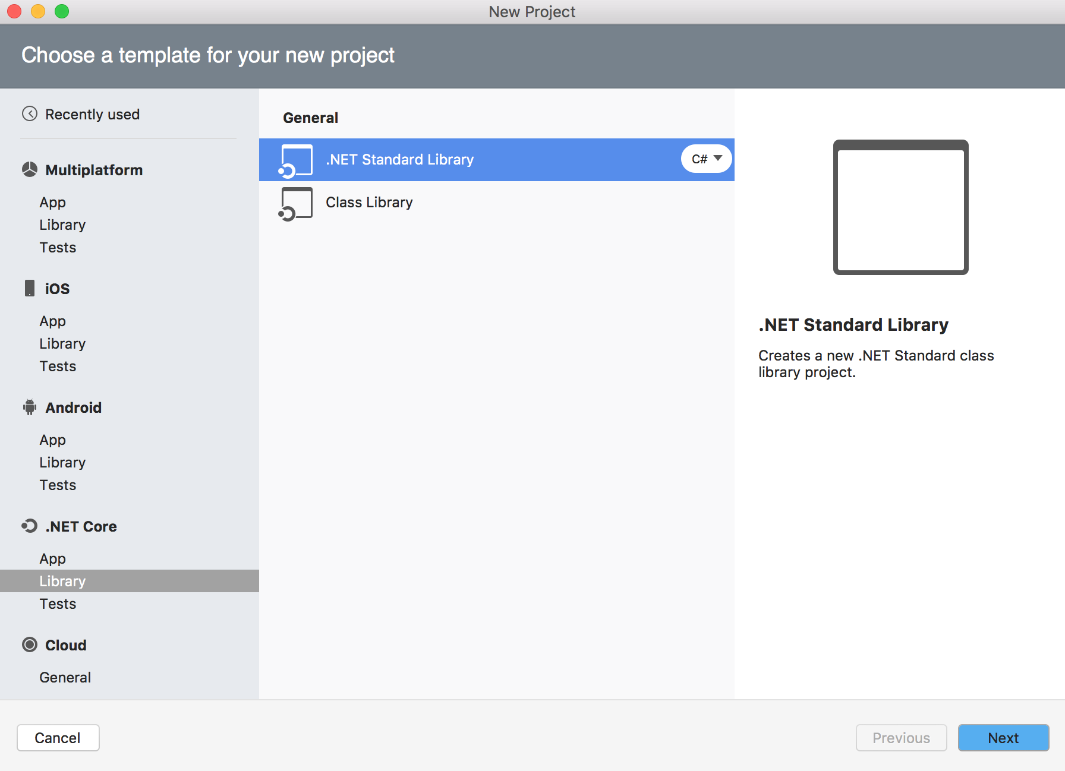
Task: Click the Cloud heading
Action: coord(66,645)
